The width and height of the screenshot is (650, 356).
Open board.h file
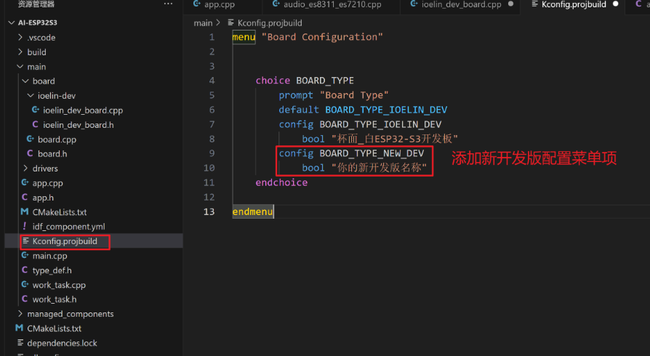[52, 154]
